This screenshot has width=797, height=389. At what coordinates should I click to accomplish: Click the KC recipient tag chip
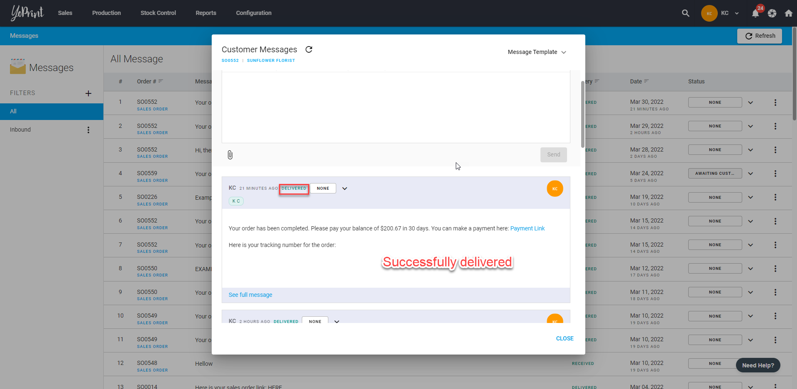click(236, 201)
